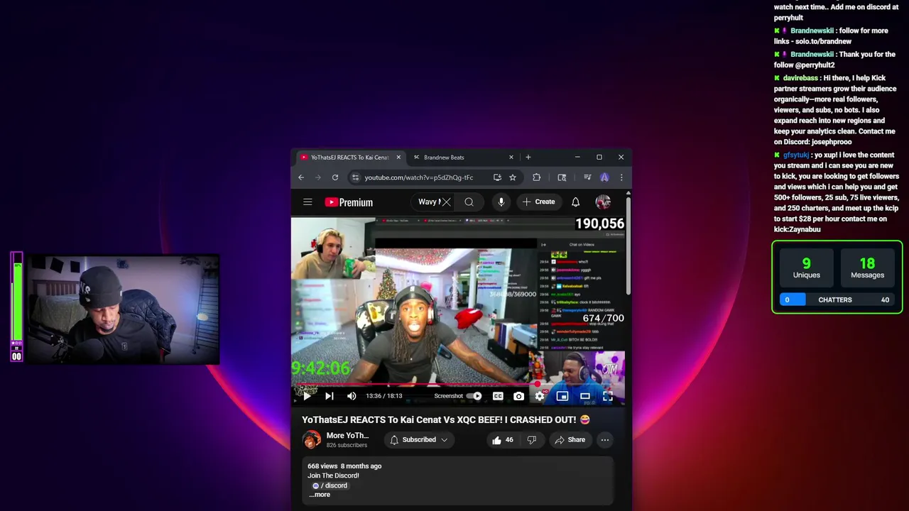Image resolution: width=909 pixels, height=511 pixels.
Task: Click the webcam overlay feed
Action: pyautogui.click(x=122, y=309)
